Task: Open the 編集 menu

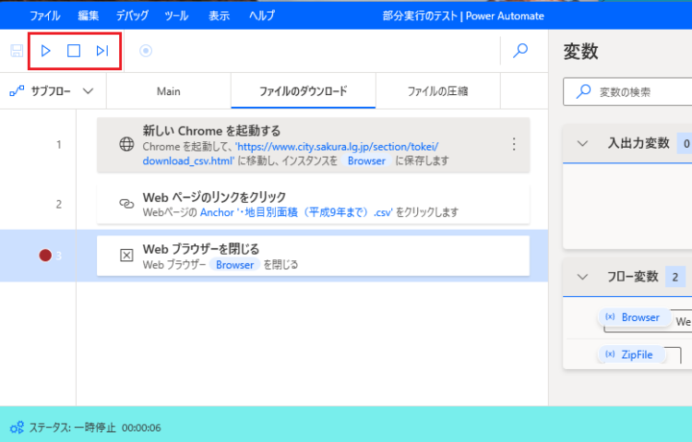Action: [x=89, y=16]
